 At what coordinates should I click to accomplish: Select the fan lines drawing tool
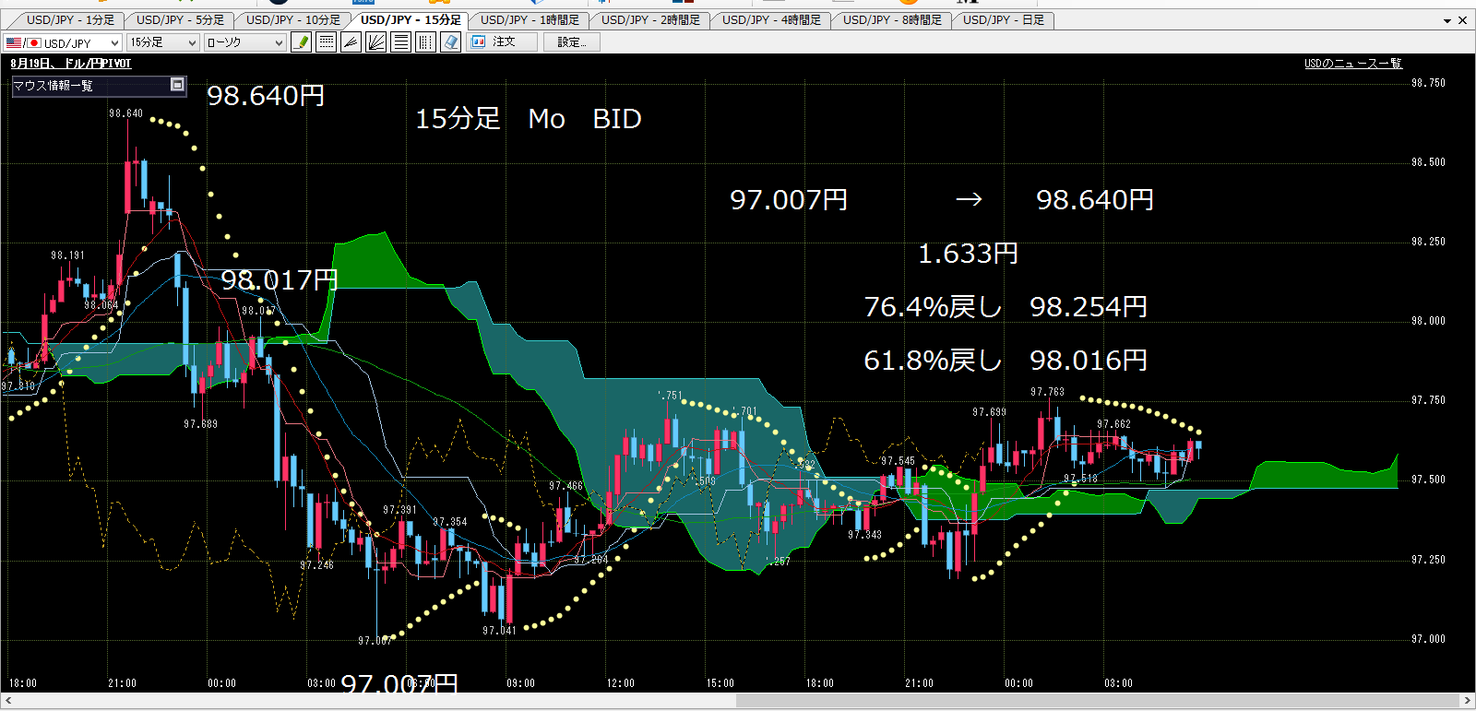pos(375,41)
